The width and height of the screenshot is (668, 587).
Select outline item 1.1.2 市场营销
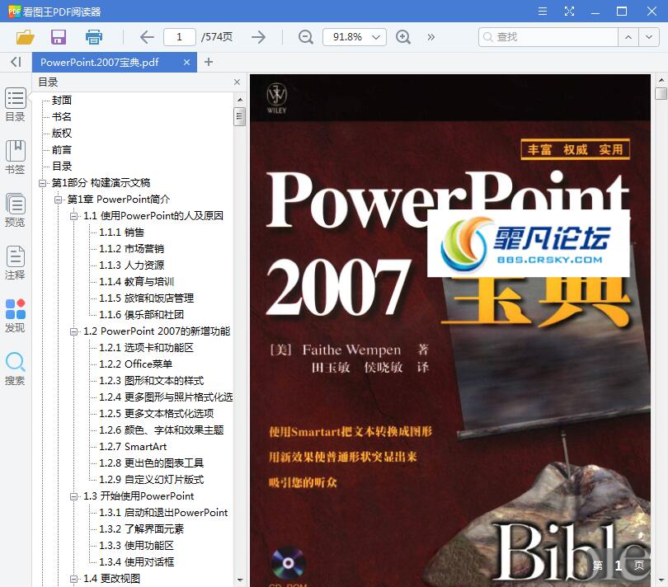132,249
